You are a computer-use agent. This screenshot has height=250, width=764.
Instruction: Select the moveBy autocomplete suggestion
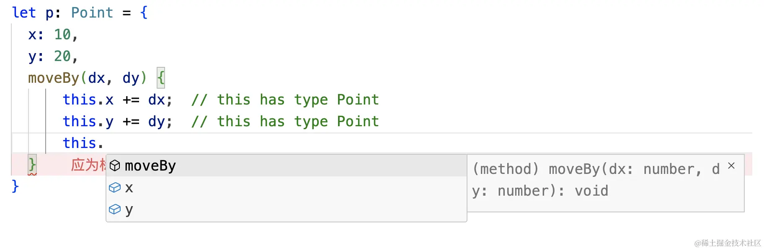click(150, 166)
